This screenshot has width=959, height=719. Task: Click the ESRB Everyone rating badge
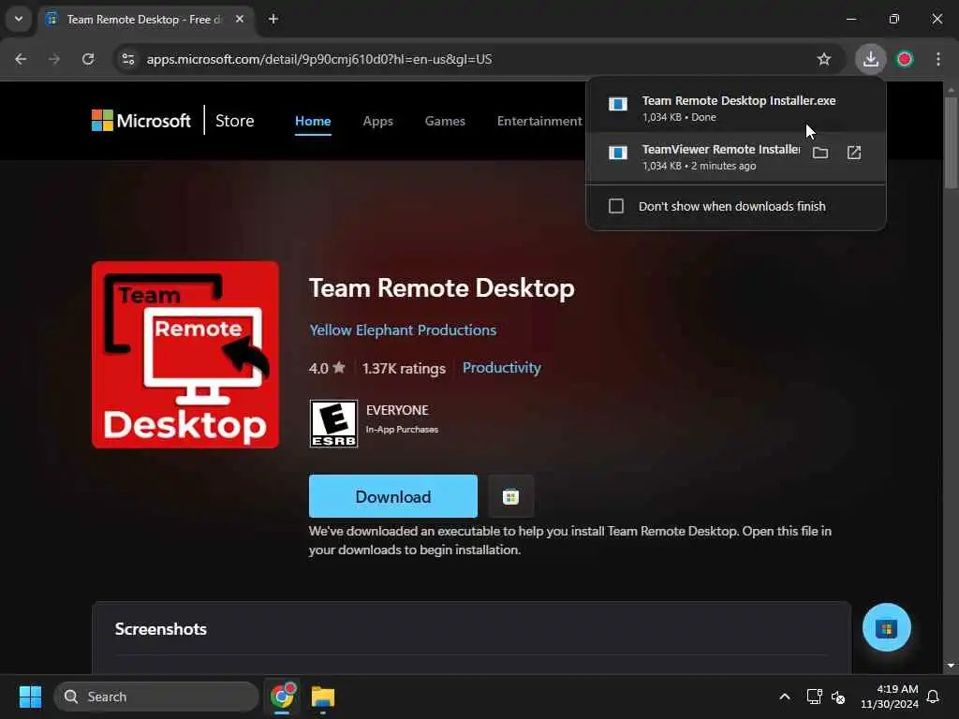point(333,424)
